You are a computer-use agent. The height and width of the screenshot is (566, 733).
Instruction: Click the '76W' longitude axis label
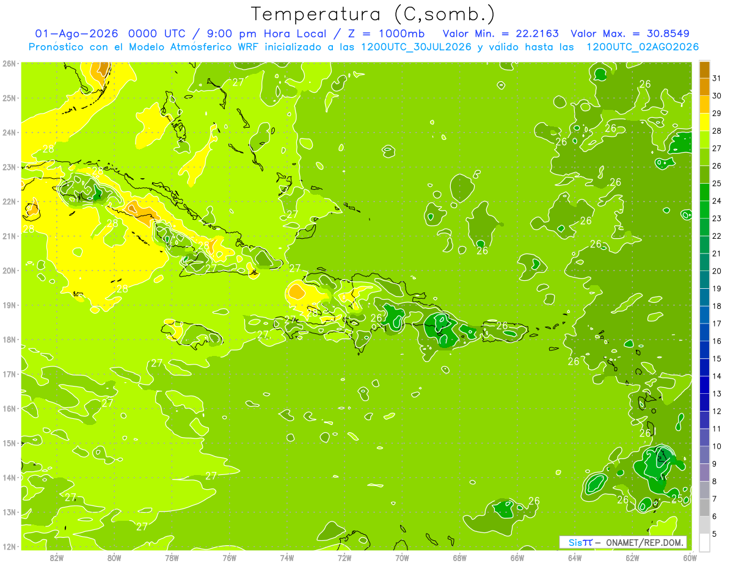tap(230, 558)
